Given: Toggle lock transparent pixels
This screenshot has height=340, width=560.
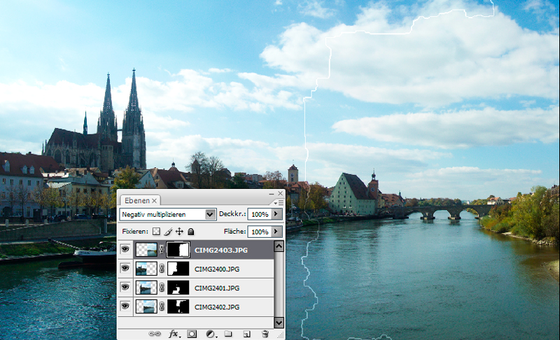Looking at the screenshot, I should click(x=157, y=232).
